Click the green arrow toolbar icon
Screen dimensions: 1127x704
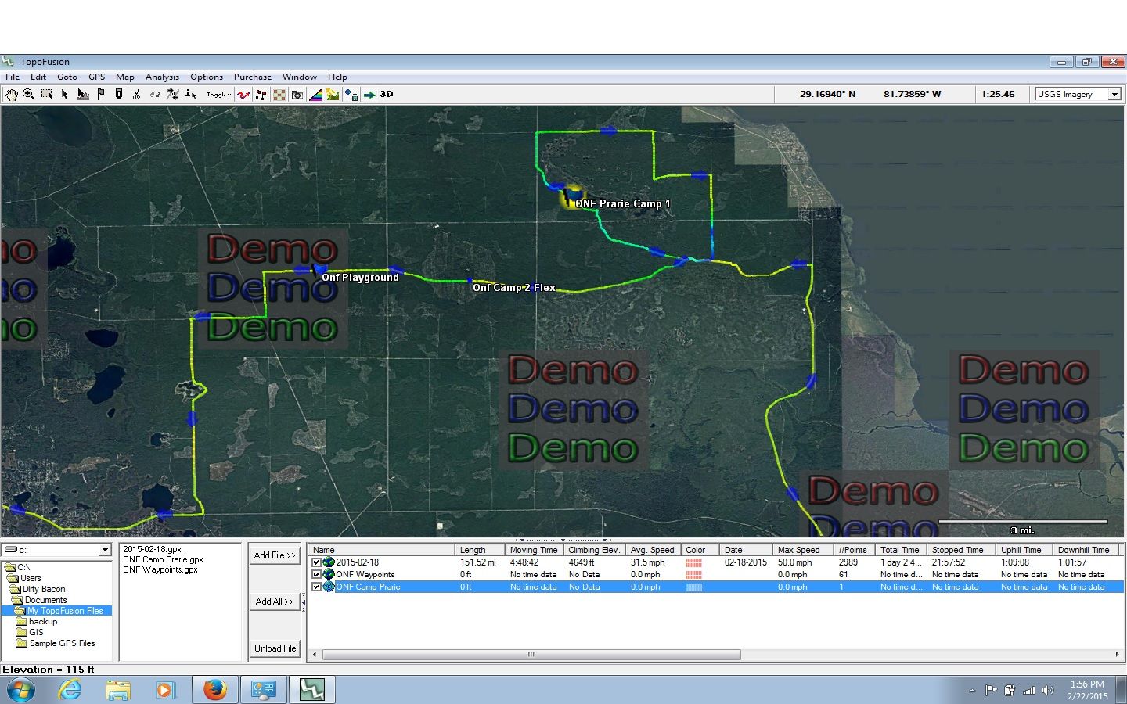[369, 95]
